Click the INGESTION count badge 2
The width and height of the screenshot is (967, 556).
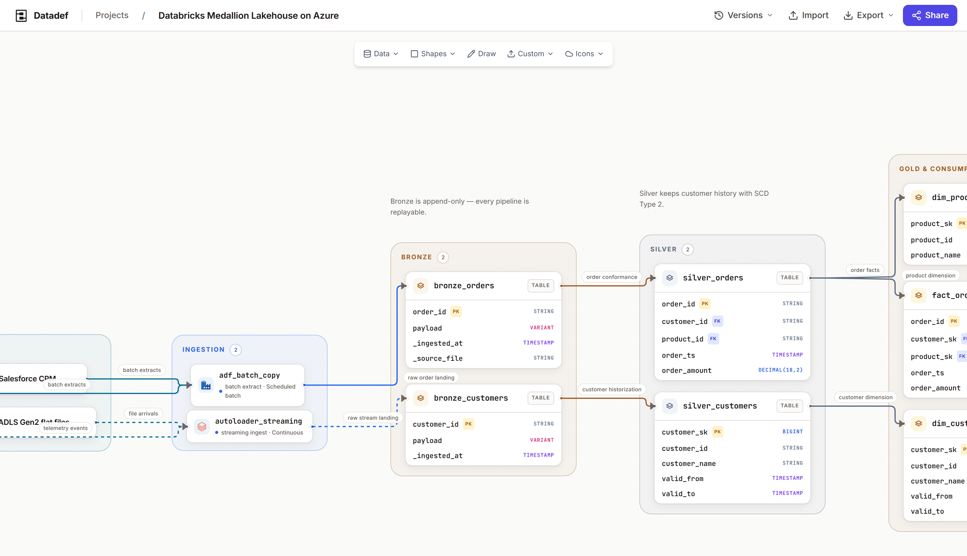(x=235, y=350)
